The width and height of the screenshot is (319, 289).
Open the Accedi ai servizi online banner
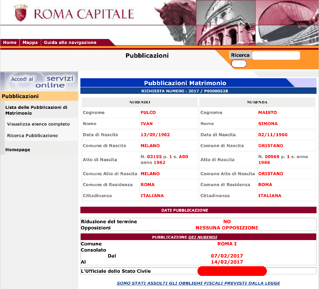pyautogui.click(x=39, y=82)
